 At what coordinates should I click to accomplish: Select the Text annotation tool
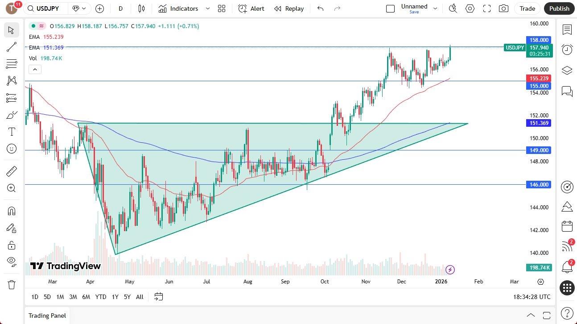point(12,131)
